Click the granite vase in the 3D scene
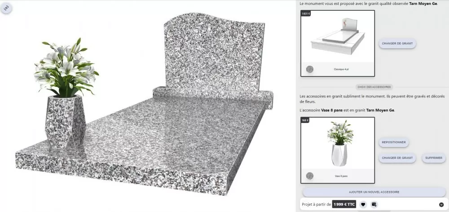The height and width of the screenshot is (212, 449). coord(65,122)
